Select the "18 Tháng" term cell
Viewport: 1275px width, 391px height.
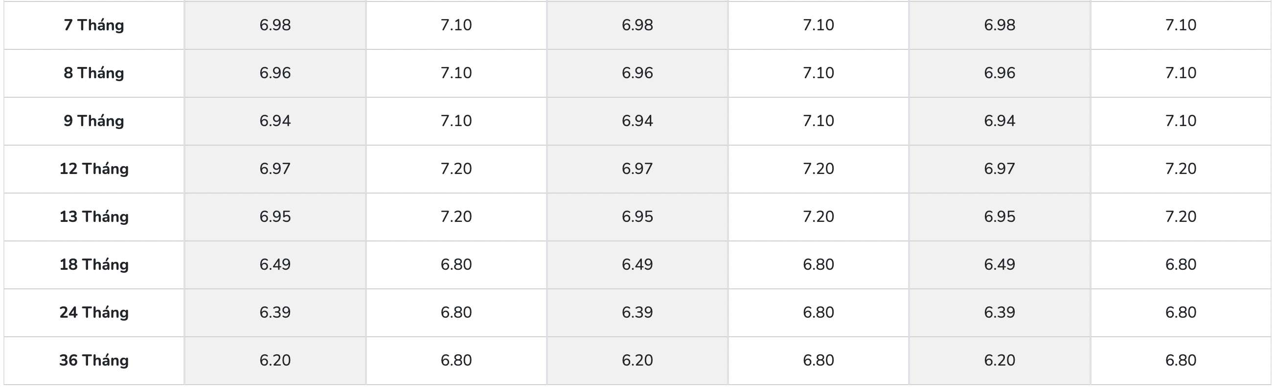pyautogui.click(x=94, y=265)
